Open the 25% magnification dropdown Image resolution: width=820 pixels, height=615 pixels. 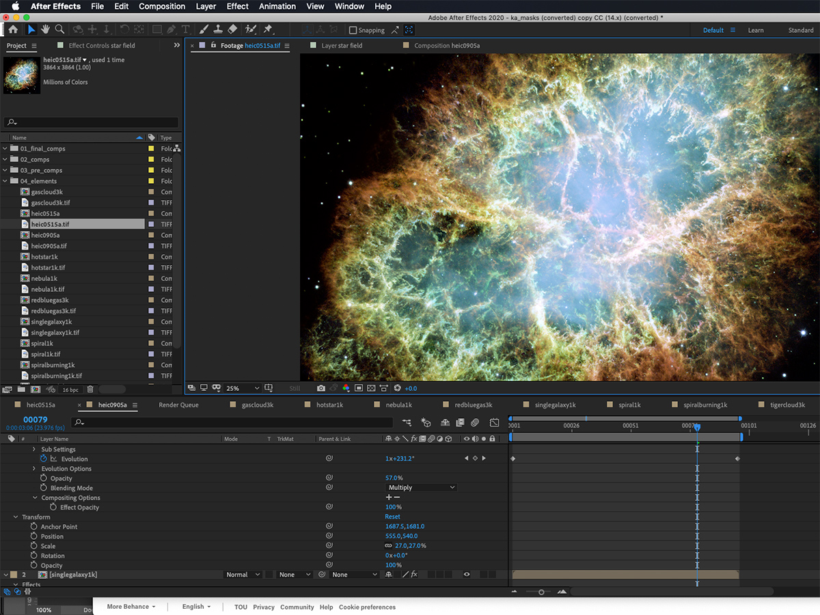pos(243,388)
